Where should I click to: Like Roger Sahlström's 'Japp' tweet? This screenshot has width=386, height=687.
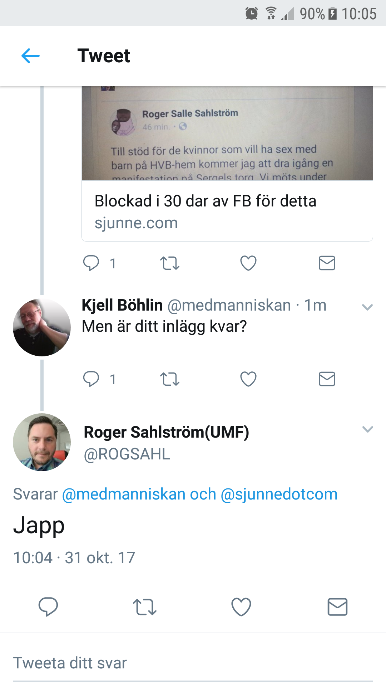241,607
